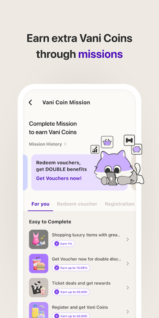Switch to the Redeem voucher tab
159x318 pixels.
(77, 204)
